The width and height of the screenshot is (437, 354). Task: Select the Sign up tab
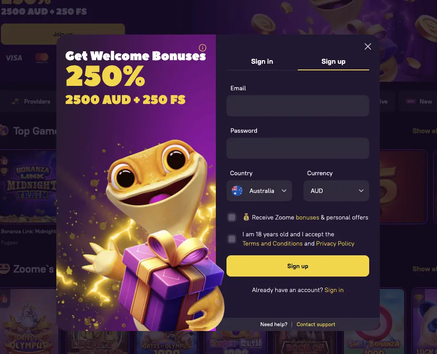point(333,62)
